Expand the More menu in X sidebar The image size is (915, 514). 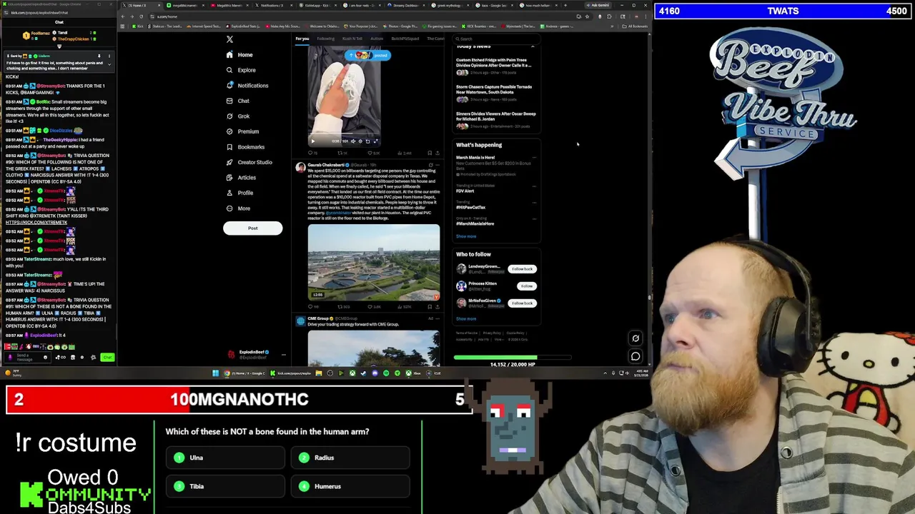238,208
